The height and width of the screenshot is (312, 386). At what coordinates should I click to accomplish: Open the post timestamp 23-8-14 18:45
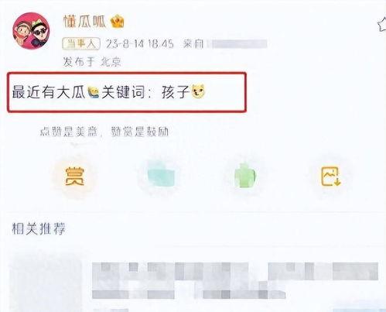(140, 44)
